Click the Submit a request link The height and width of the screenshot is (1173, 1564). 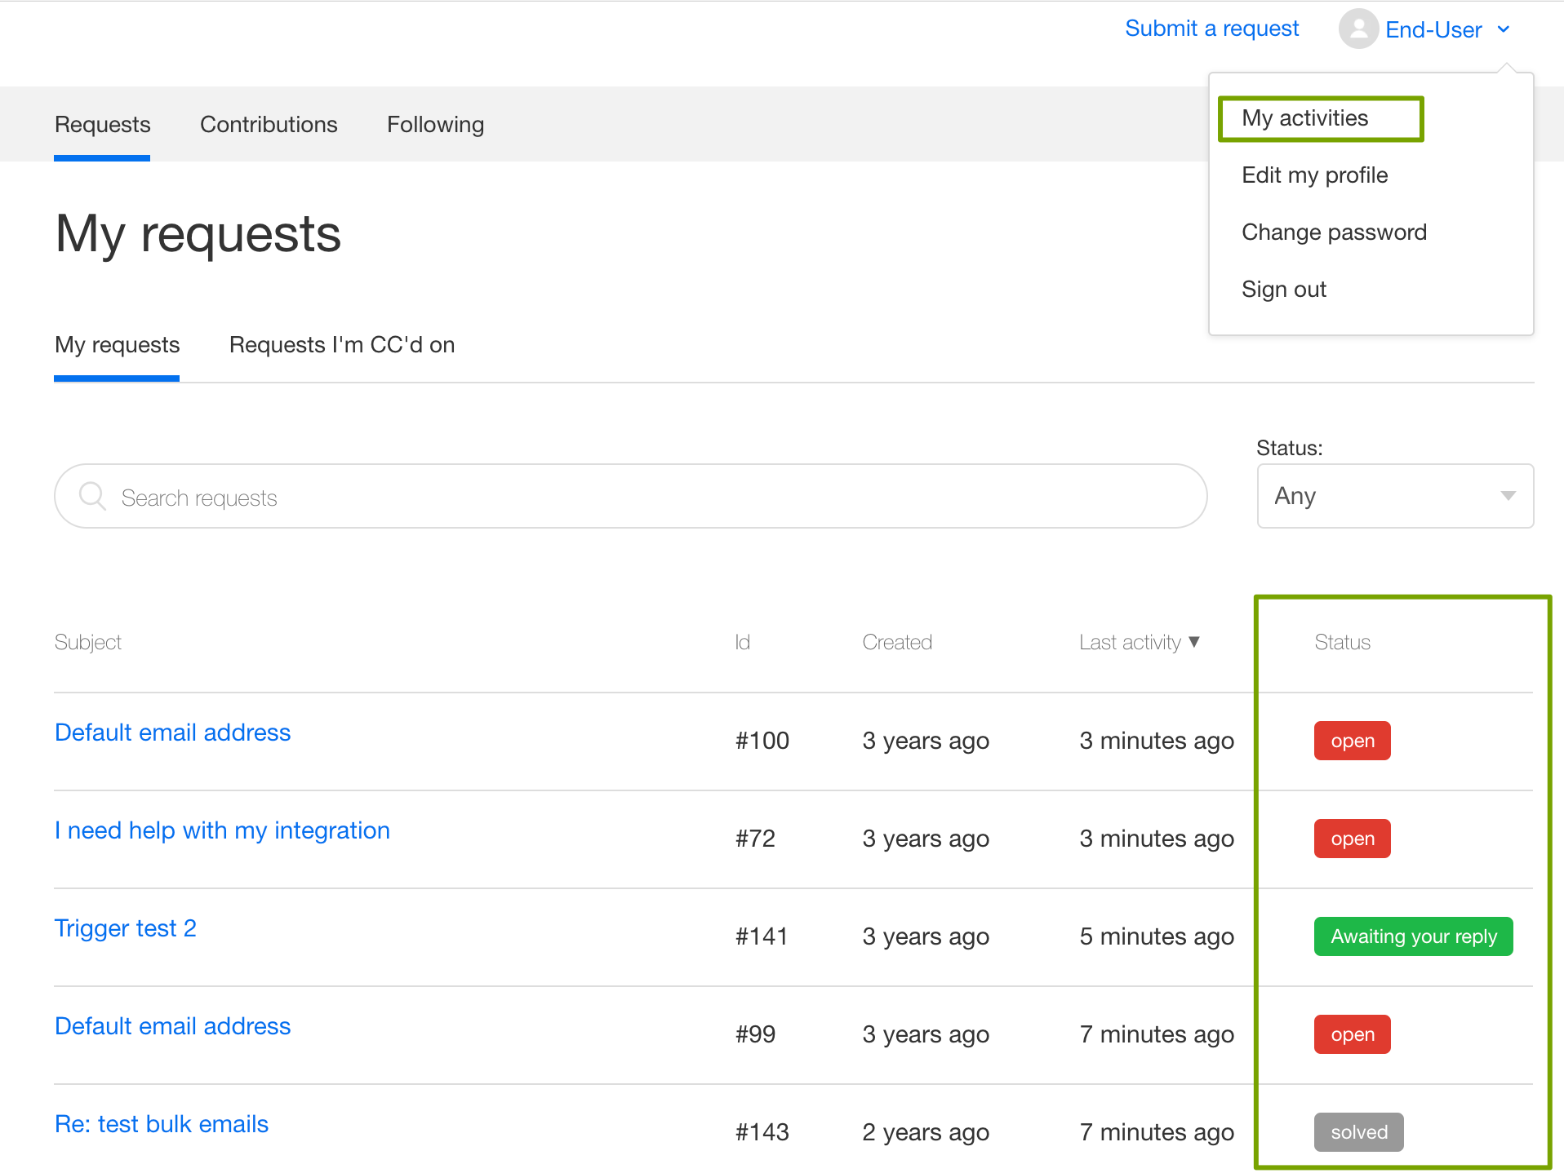(x=1211, y=29)
